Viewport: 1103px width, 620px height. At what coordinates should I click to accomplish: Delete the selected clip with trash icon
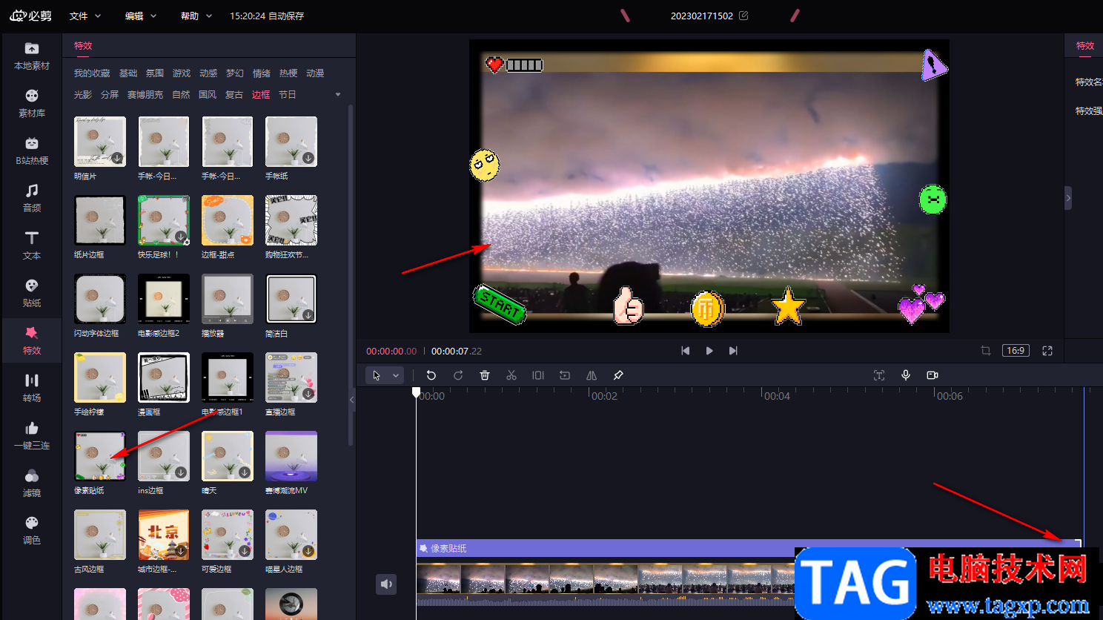485,375
